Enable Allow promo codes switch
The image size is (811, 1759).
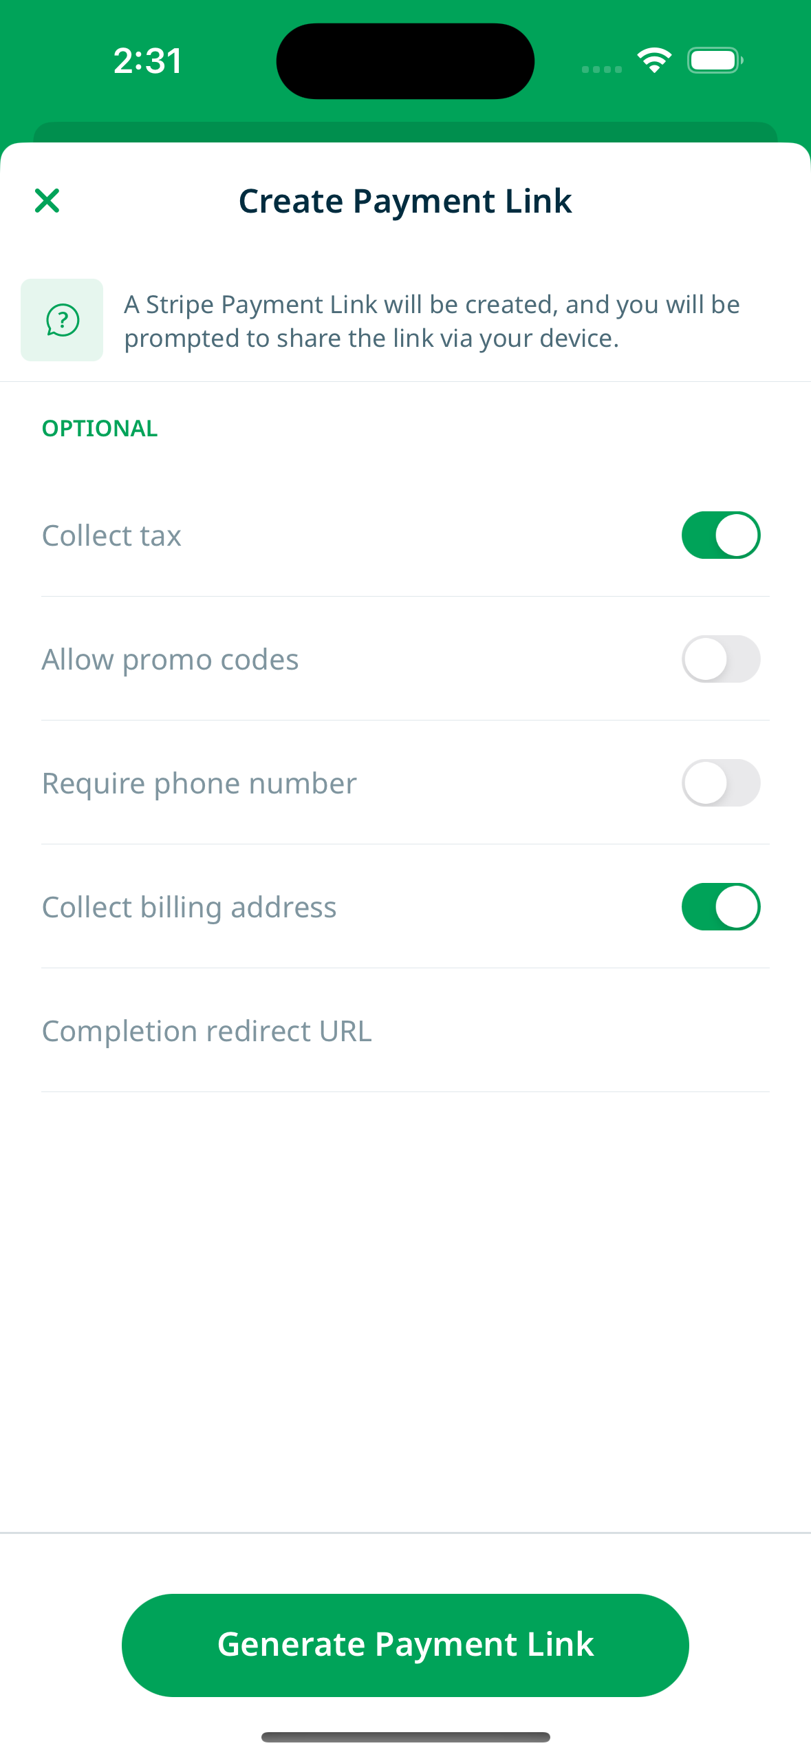(721, 659)
